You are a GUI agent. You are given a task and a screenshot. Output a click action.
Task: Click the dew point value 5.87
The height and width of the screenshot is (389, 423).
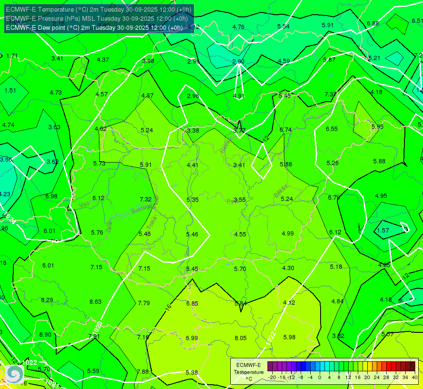click(x=329, y=60)
